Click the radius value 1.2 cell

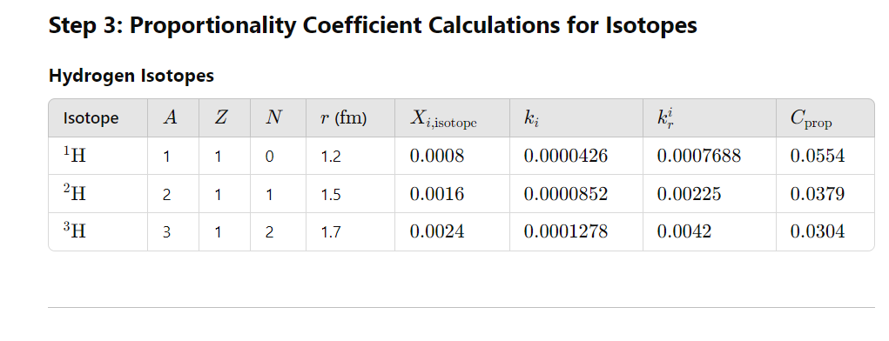(331, 157)
